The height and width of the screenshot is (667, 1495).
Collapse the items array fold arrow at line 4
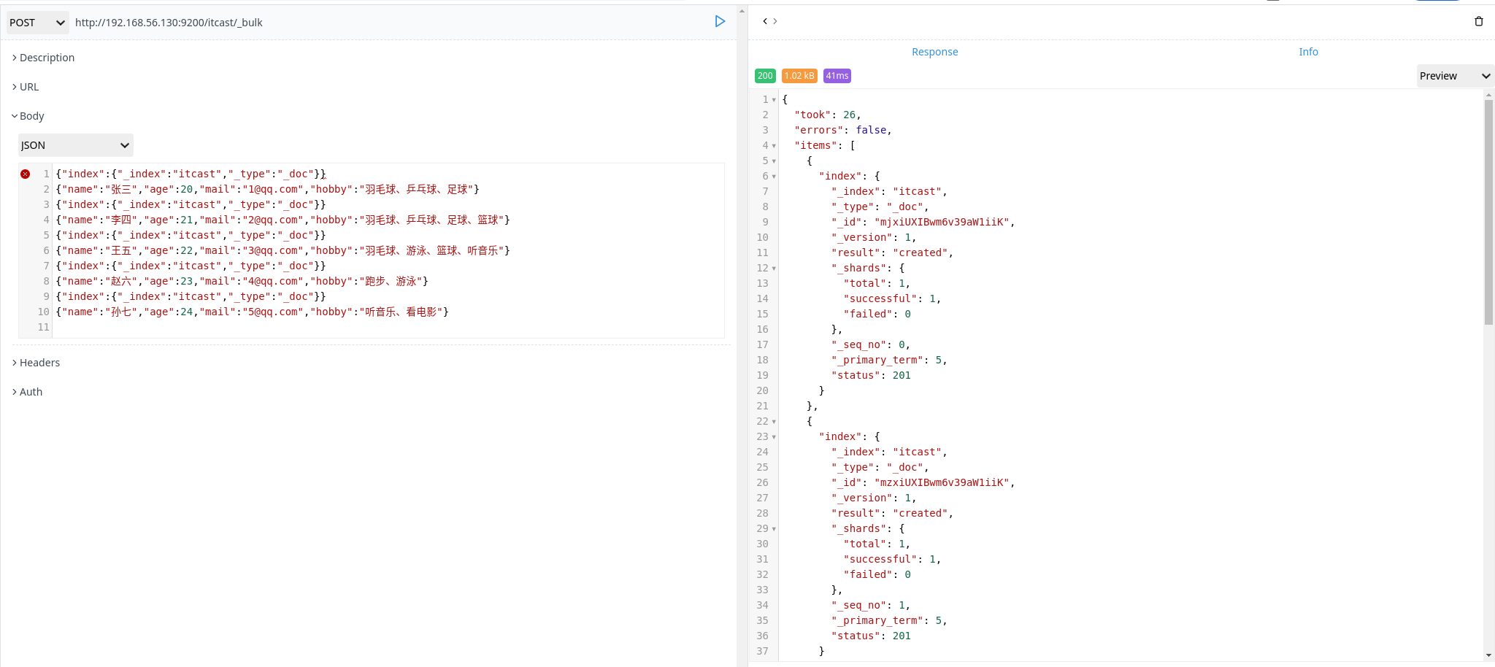773,145
